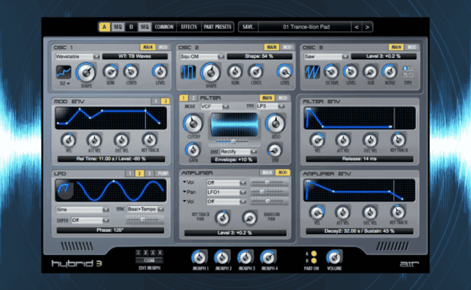471x290 pixels.
Task: Click the Clear morph button
Action: coord(149,260)
